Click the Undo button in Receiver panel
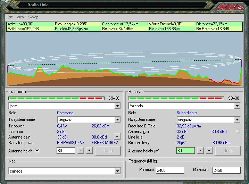Screen dimensions: 249x184 pyautogui.click(x=228, y=150)
